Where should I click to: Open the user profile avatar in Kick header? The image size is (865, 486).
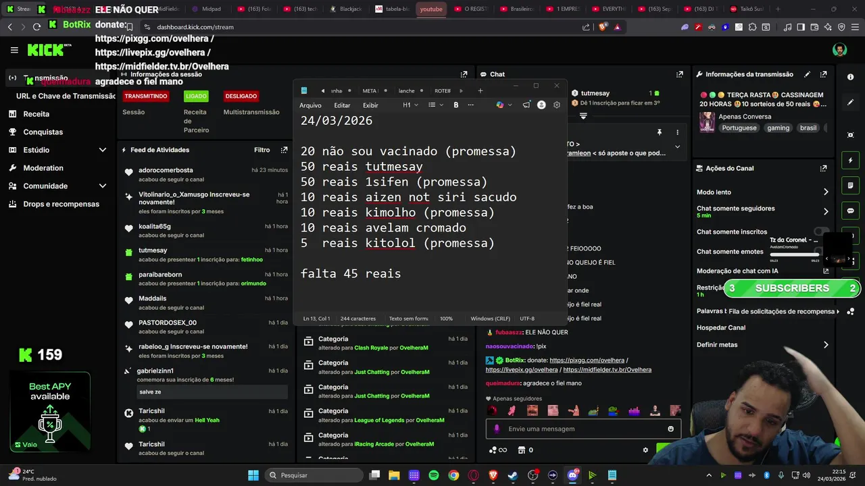[839, 50]
